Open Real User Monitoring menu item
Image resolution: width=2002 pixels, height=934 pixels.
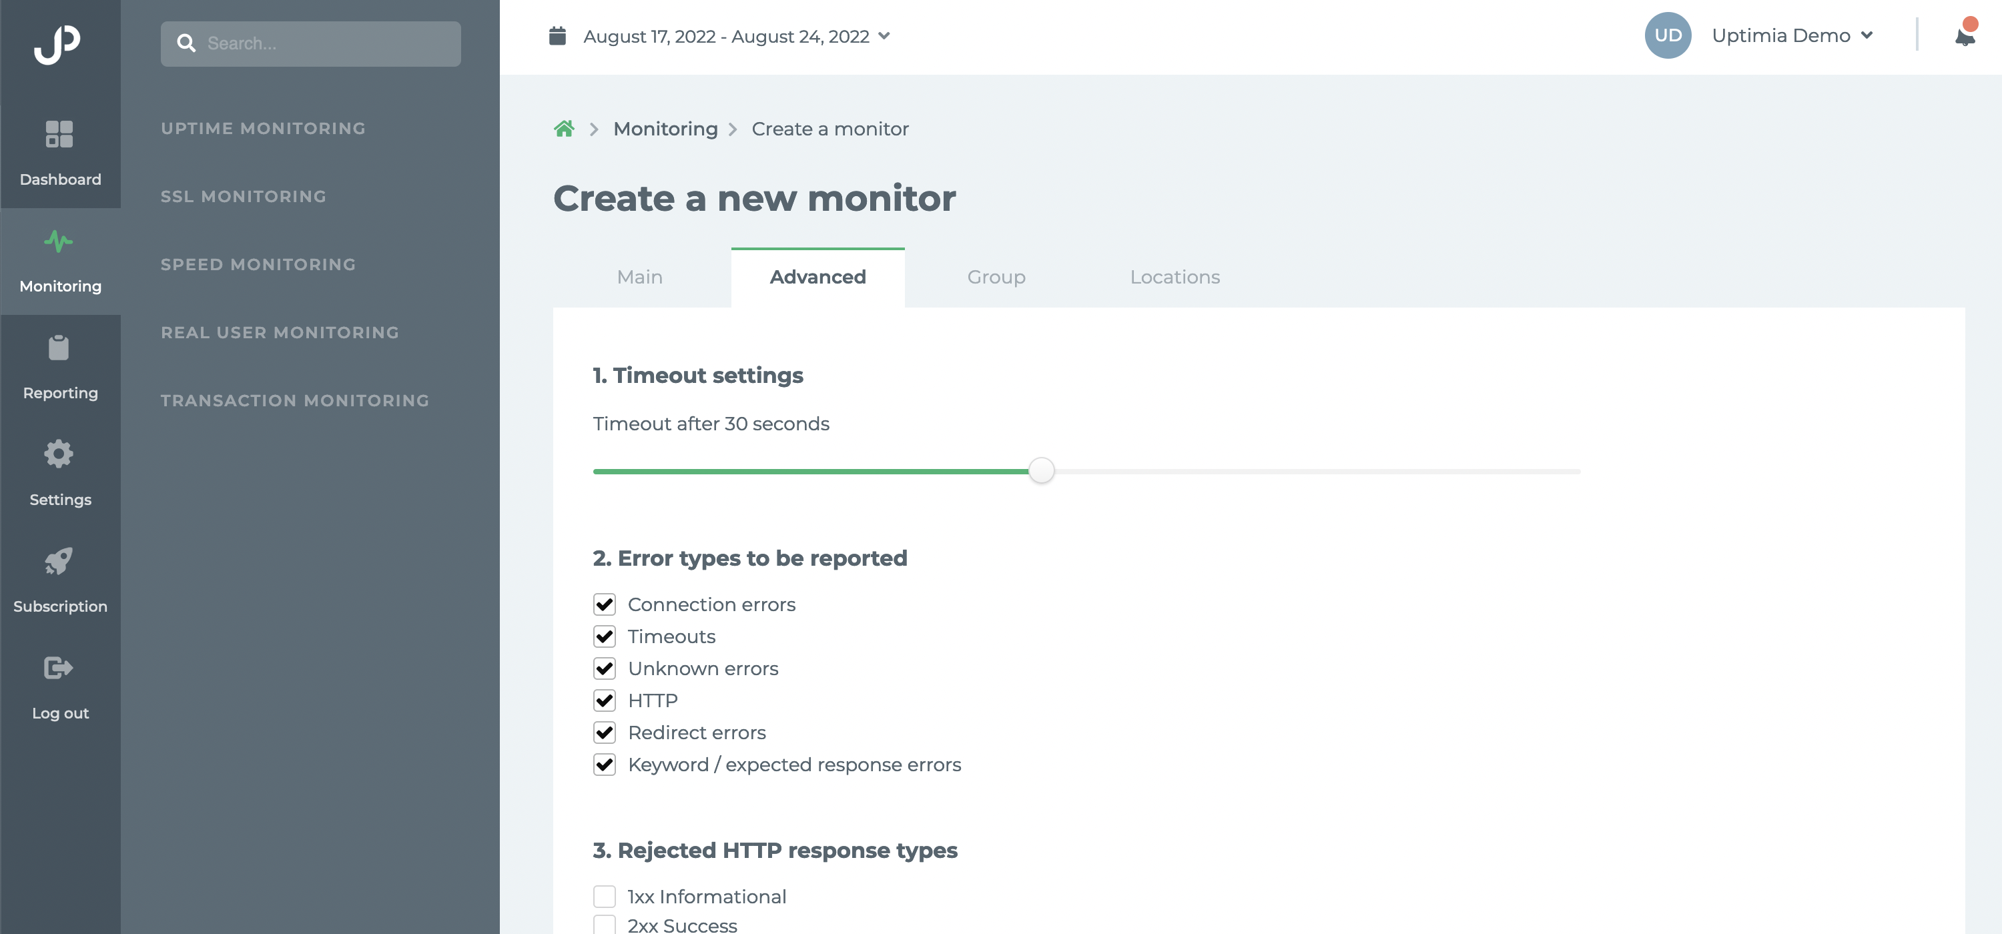click(x=280, y=333)
